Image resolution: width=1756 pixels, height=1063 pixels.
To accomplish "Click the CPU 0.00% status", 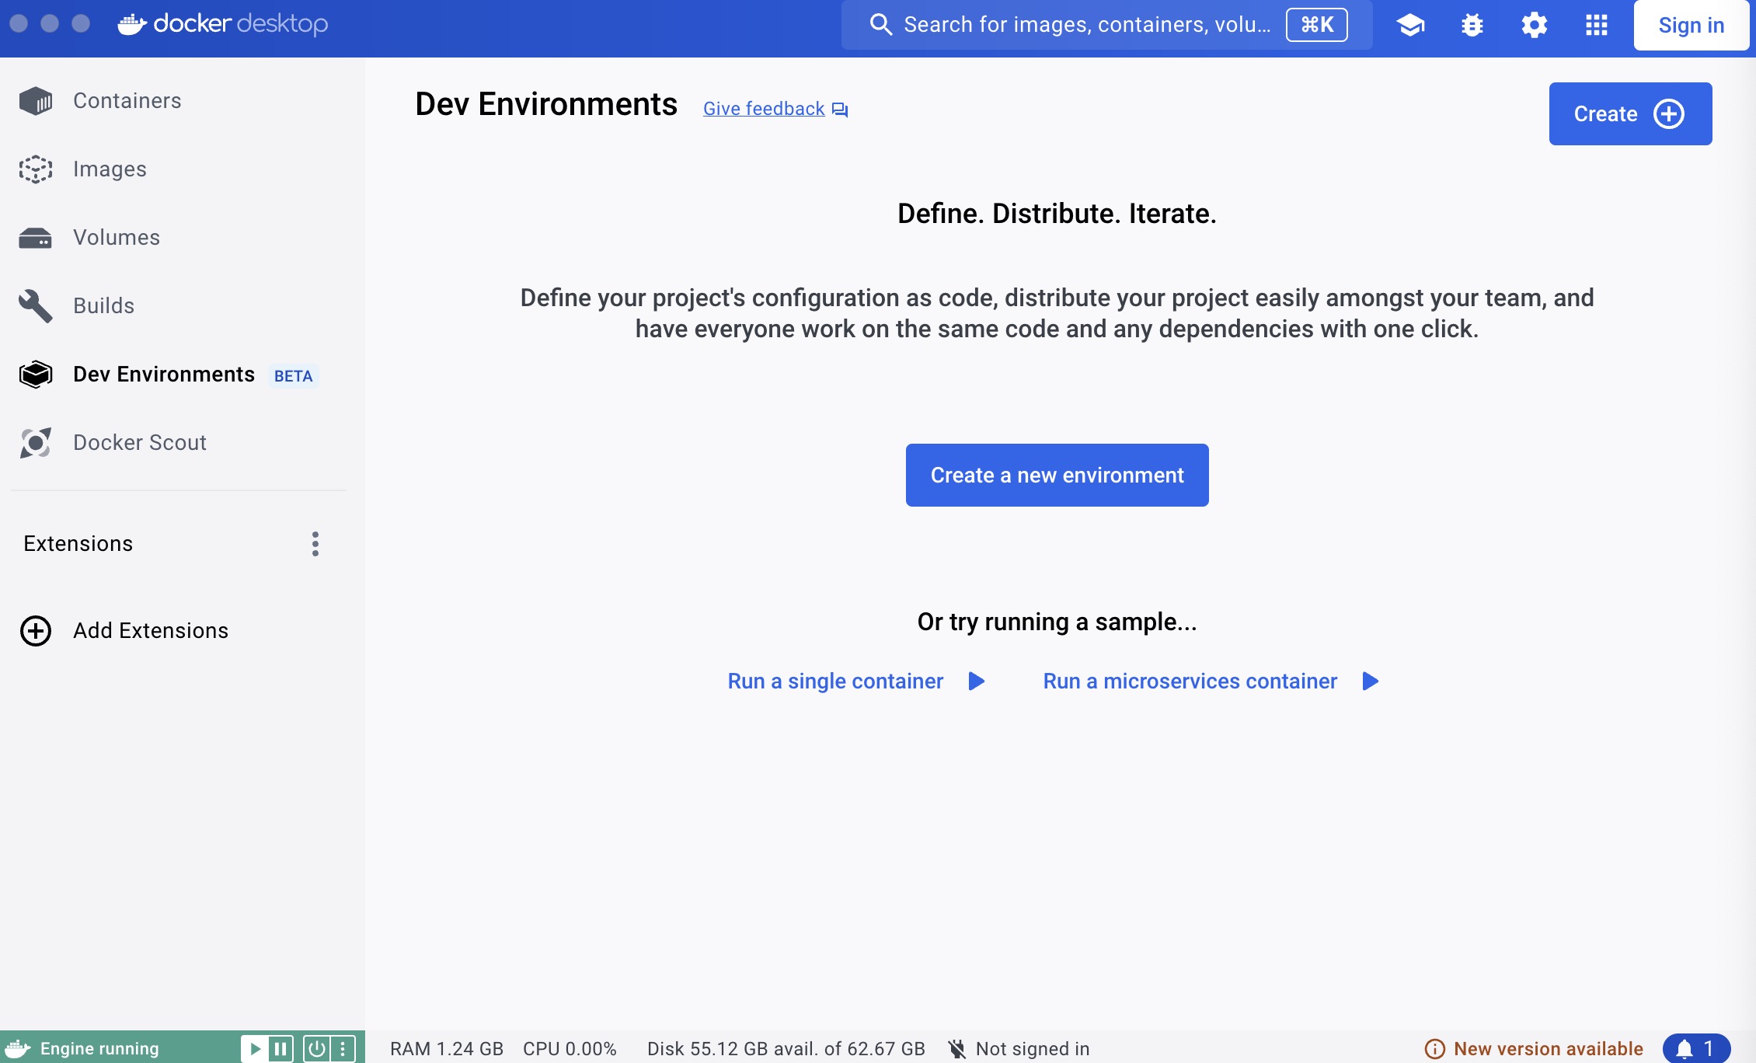I will coord(570,1049).
